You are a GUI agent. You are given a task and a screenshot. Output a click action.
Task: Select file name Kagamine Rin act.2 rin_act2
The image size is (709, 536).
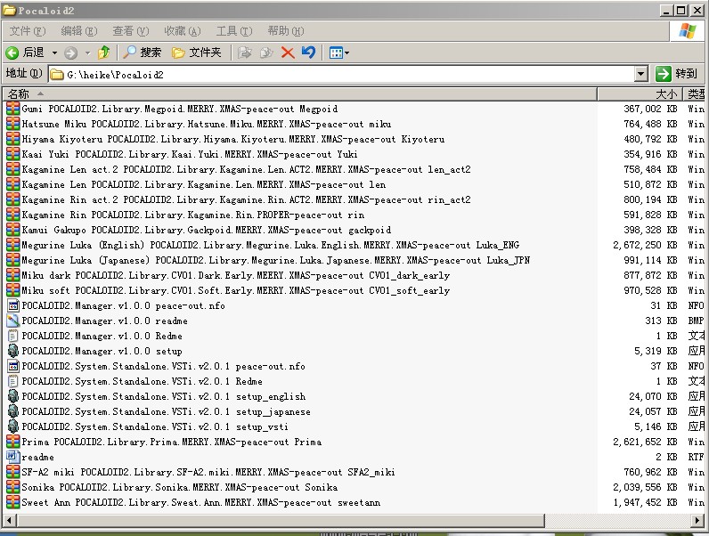pos(246,199)
